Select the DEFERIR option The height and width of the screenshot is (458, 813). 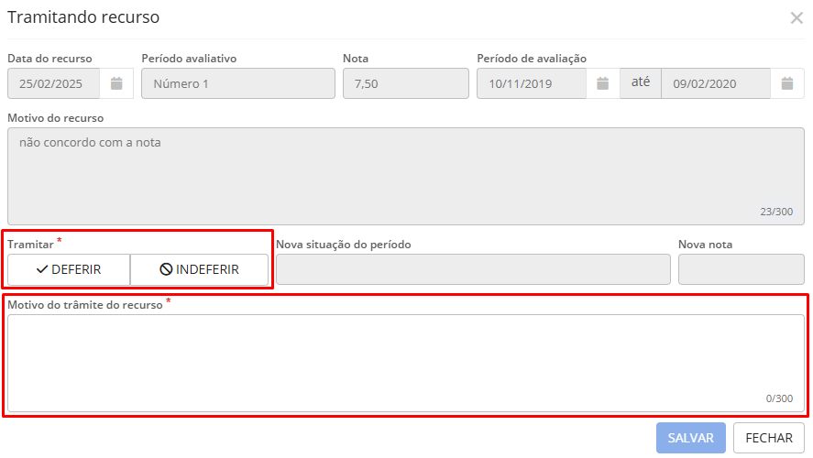pos(69,269)
